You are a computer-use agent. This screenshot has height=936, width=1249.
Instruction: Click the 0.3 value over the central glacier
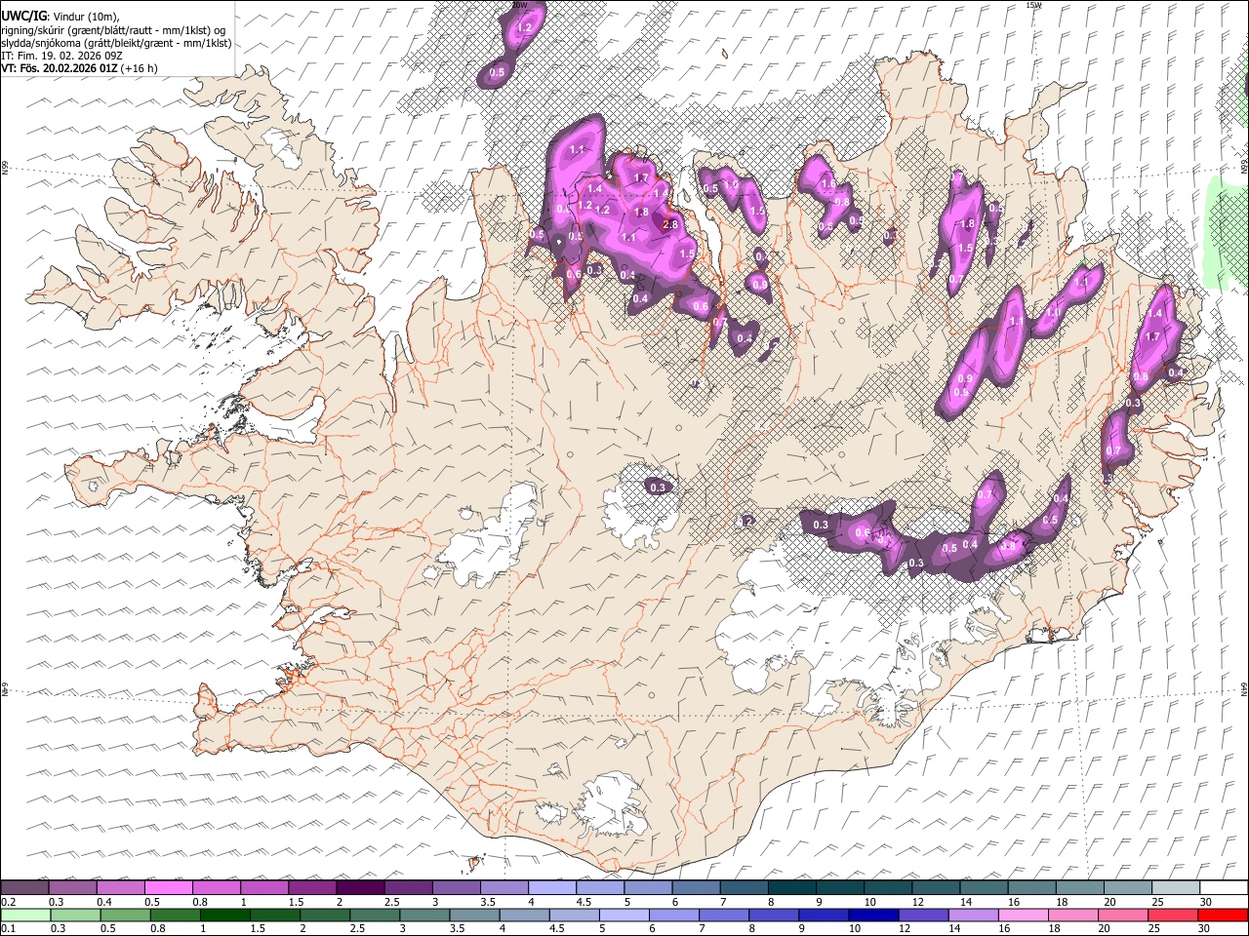658,487
